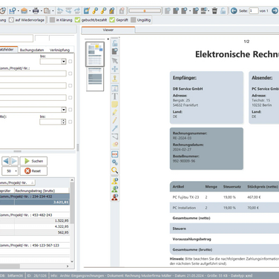Go to the next page with the right arrow

tap(275, 10)
